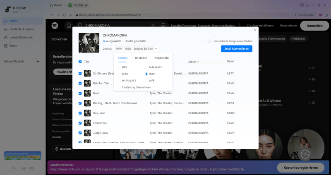This screenshot has width=331, height=175.
Task: Open the hamburger menu in title bar
Action: point(307,5)
